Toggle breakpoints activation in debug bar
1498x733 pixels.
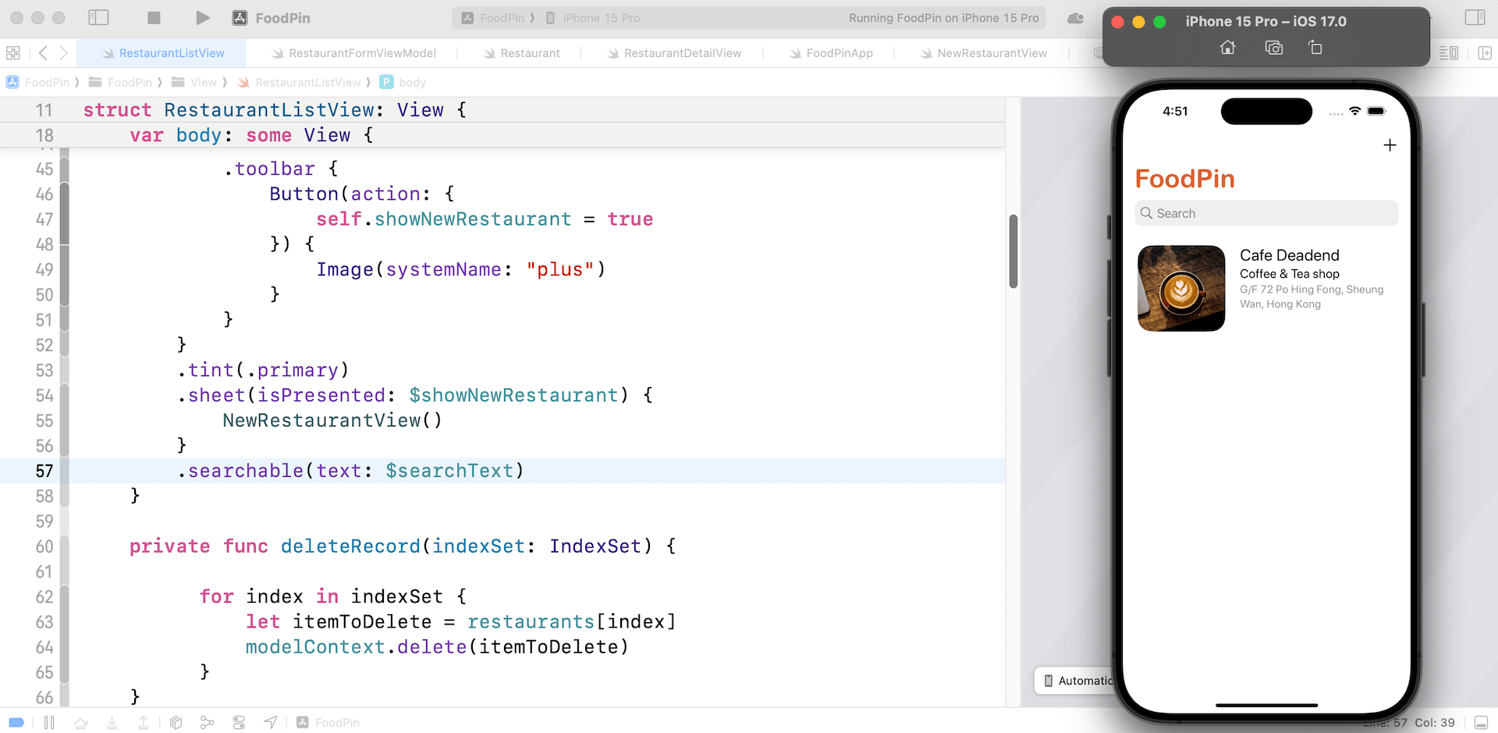(16, 723)
